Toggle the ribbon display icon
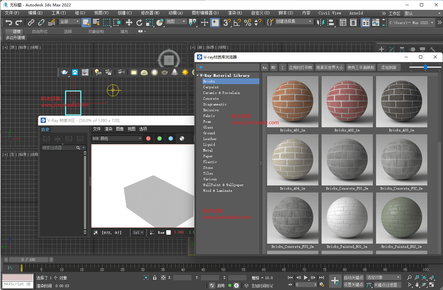This screenshot has width=443, height=290. (365, 22)
